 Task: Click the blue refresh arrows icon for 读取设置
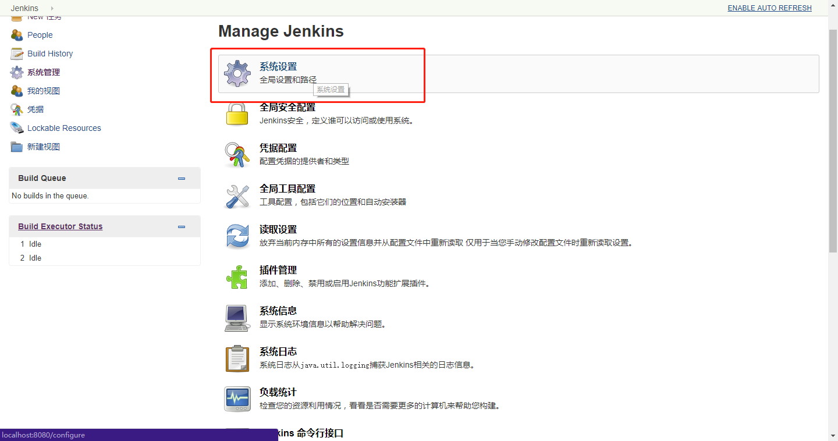point(237,236)
